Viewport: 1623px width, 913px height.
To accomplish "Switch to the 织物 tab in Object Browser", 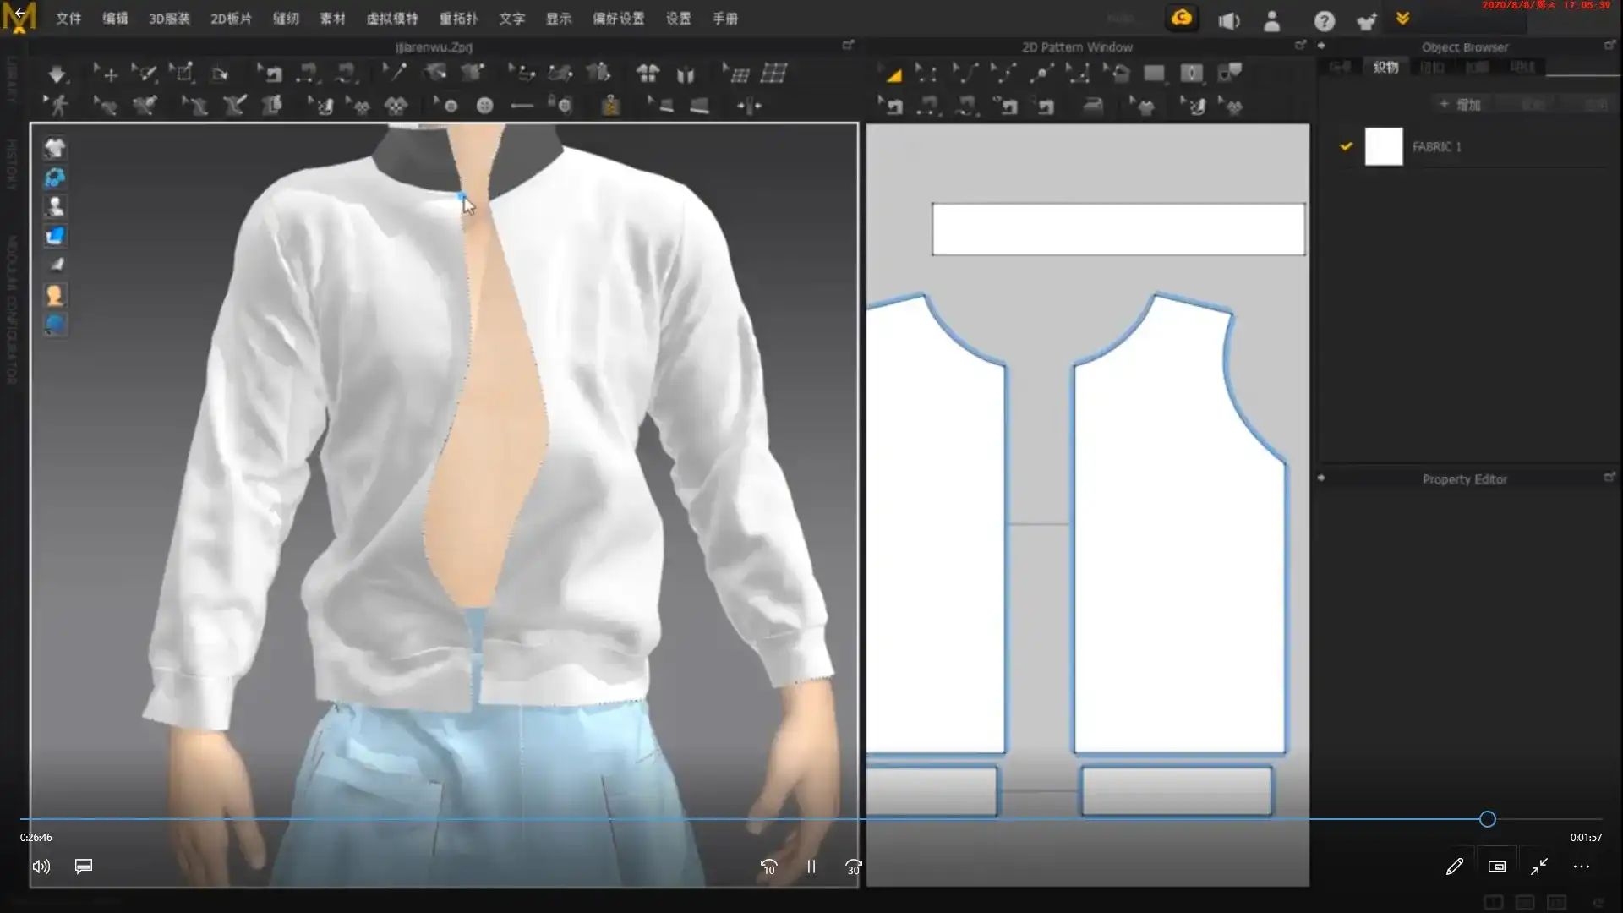I will tap(1386, 68).
